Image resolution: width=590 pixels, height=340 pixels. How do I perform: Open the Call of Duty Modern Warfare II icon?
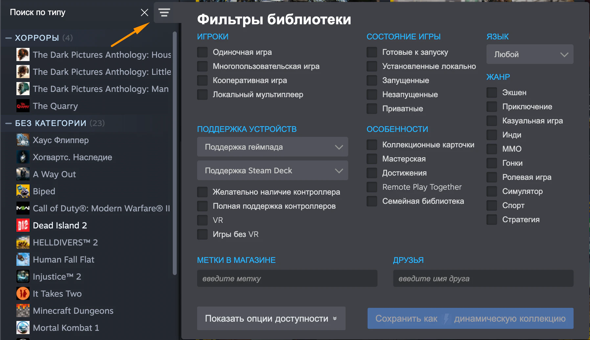[x=23, y=208]
